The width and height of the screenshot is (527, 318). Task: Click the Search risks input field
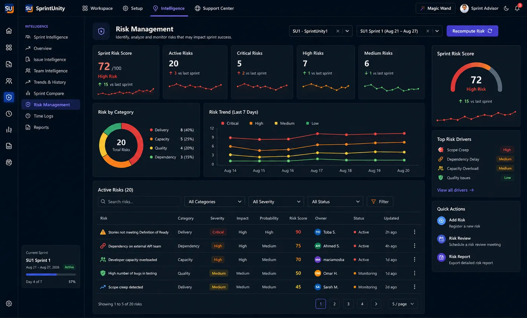click(139, 201)
